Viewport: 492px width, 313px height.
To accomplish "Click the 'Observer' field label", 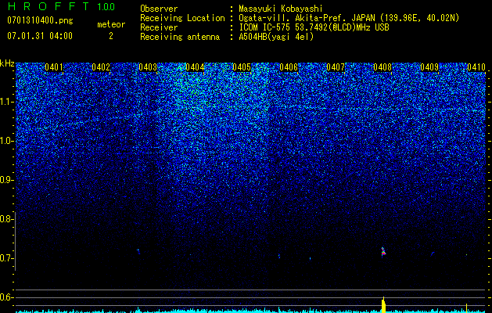I will point(159,9).
